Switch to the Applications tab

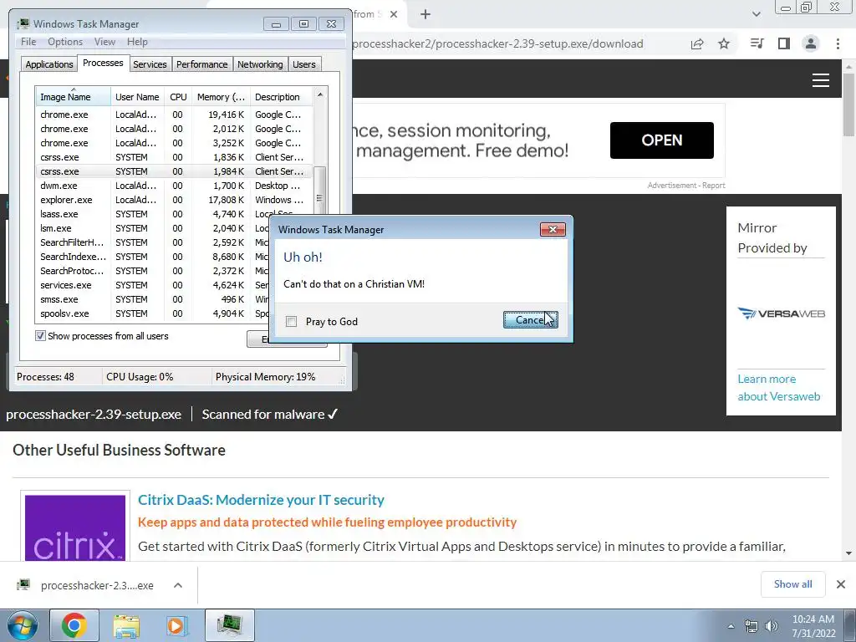pos(49,64)
